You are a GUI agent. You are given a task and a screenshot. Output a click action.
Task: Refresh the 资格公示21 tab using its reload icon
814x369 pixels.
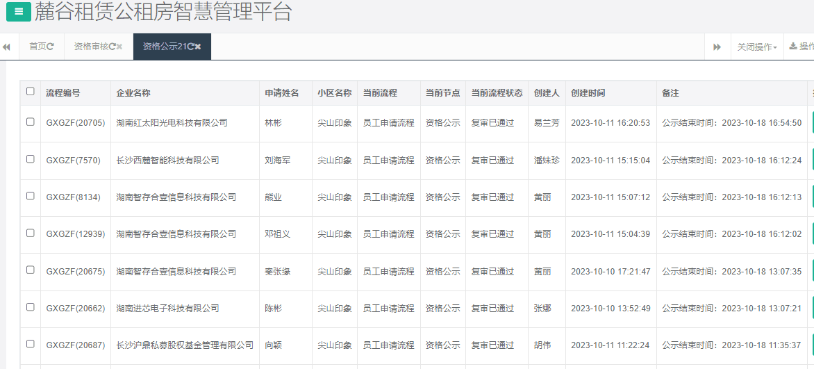coord(191,47)
